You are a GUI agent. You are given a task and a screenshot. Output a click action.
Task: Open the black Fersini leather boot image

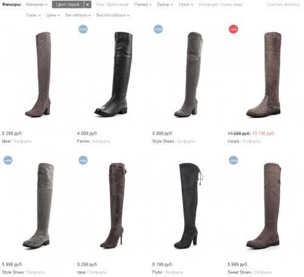(x=114, y=74)
